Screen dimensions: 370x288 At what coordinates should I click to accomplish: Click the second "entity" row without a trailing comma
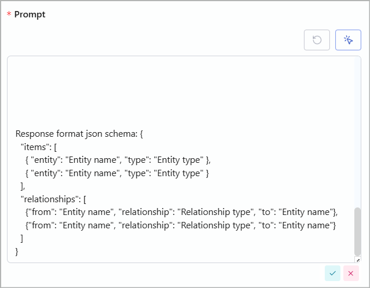[x=117, y=173]
